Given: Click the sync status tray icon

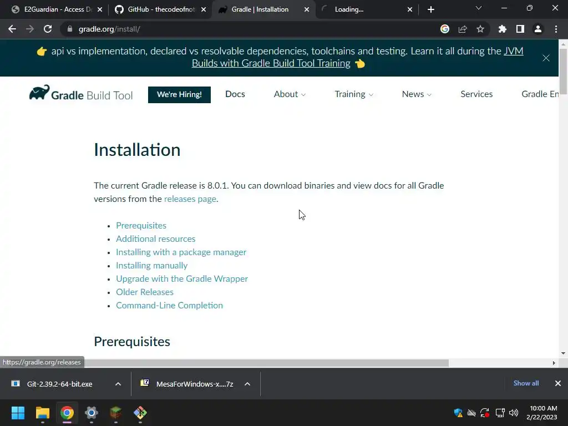Looking at the screenshot, I should pyautogui.click(x=485, y=413).
